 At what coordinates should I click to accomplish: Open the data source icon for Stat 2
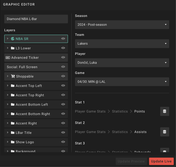click(164, 132)
